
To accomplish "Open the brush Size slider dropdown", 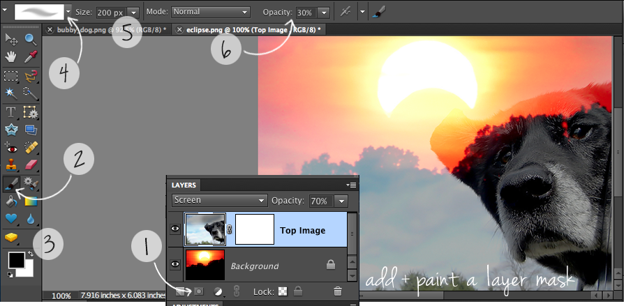I will point(134,13).
